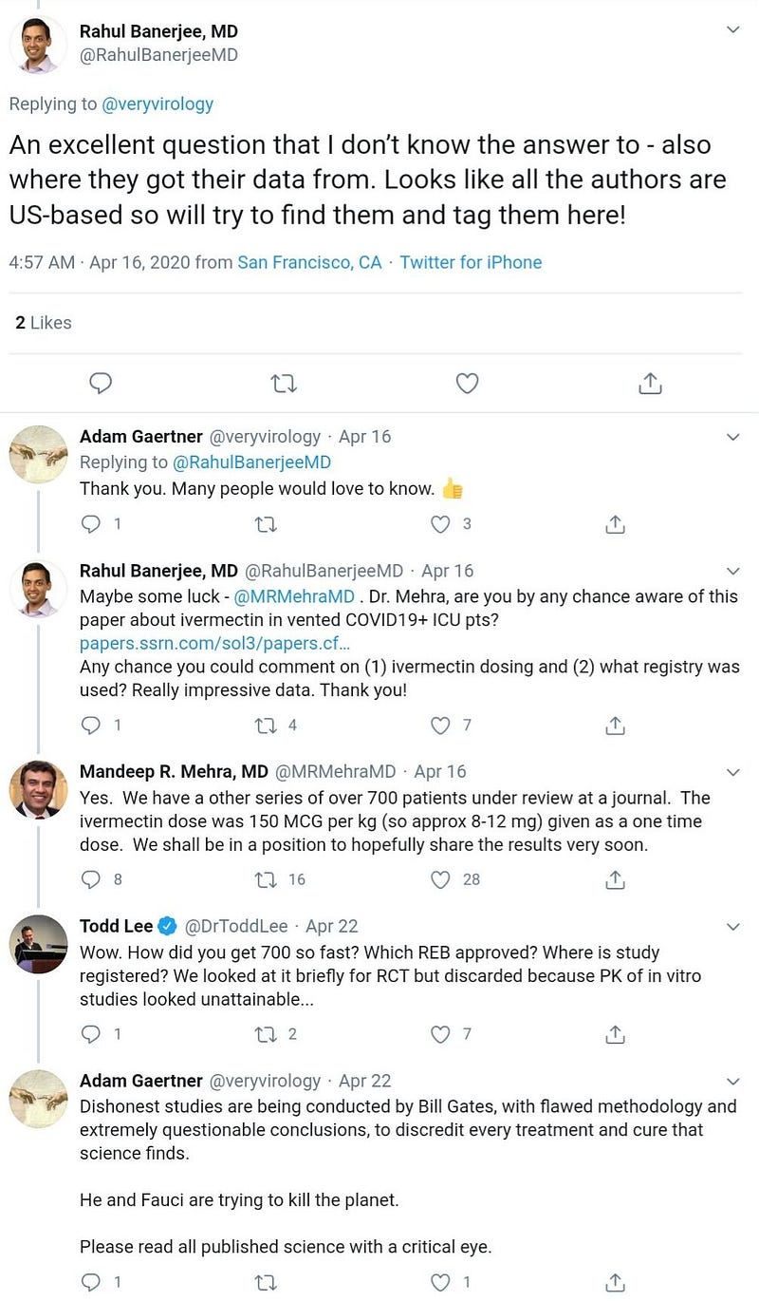Image resolution: width=759 pixels, height=1301 pixels.
Task: Share Todd Lee's tweet
Action: coord(615,1033)
